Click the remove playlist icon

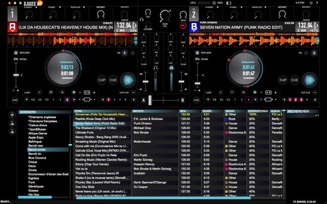12,131
